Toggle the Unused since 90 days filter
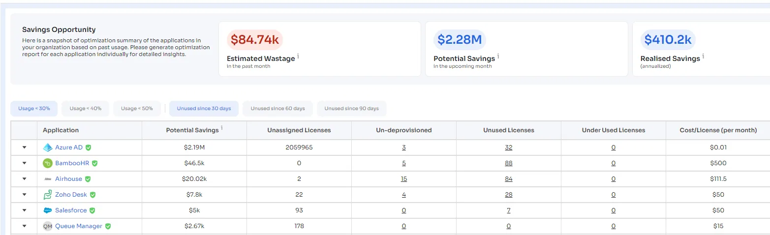Screen dimensions: 770x235 (x=351, y=109)
